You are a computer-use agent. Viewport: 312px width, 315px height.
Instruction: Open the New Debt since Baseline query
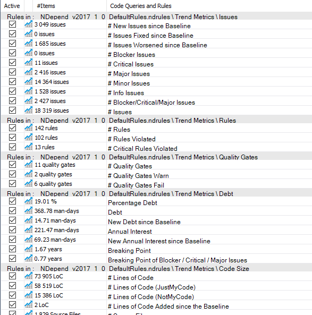point(144,222)
